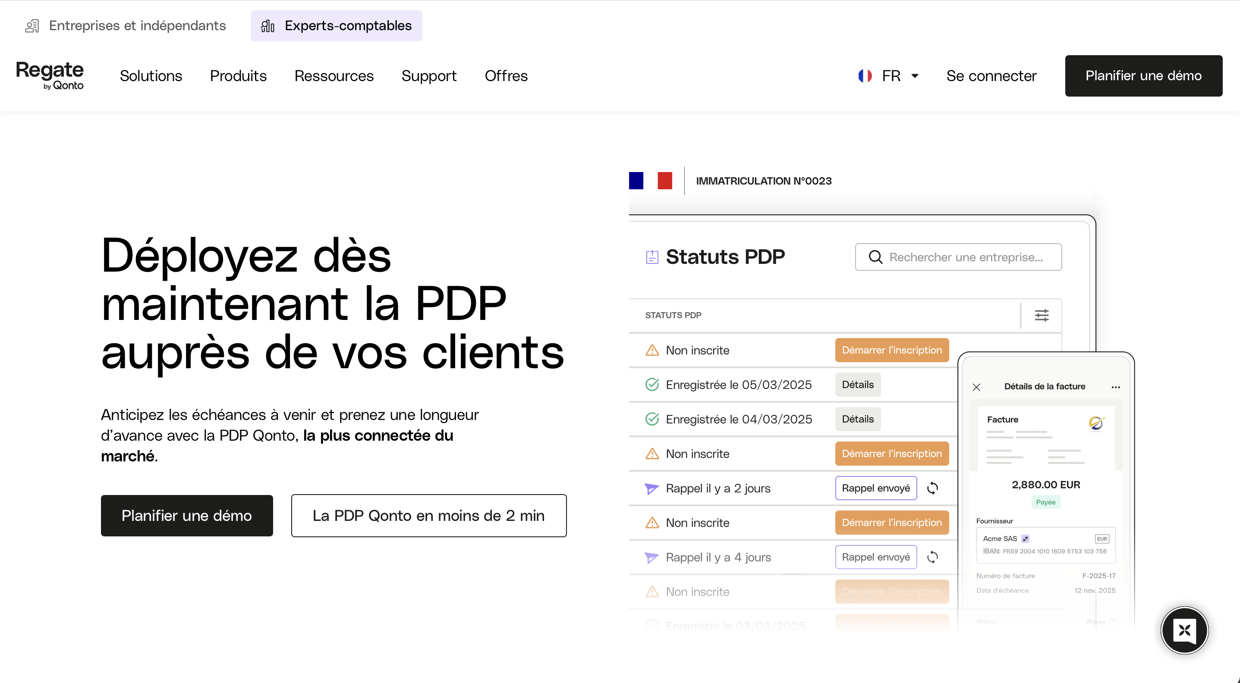The width and height of the screenshot is (1240, 683).
Task: Click Démarrer l'inscription on the first row
Action: tap(891, 350)
